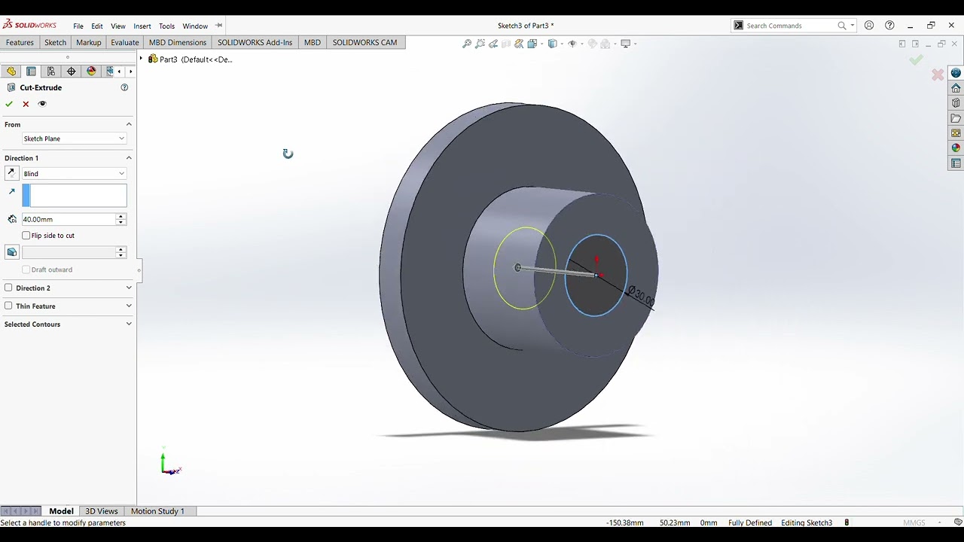964x542 pixels.
Task: Switch to DisplayManager color ball tab
Action: (91, 72)
